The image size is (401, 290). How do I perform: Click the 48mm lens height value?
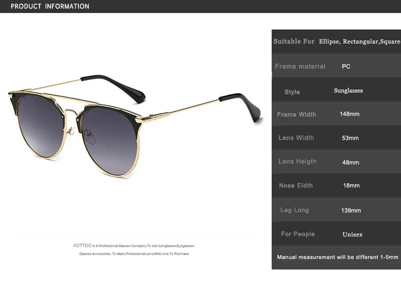pyautogui.click(x=351, y=162)
